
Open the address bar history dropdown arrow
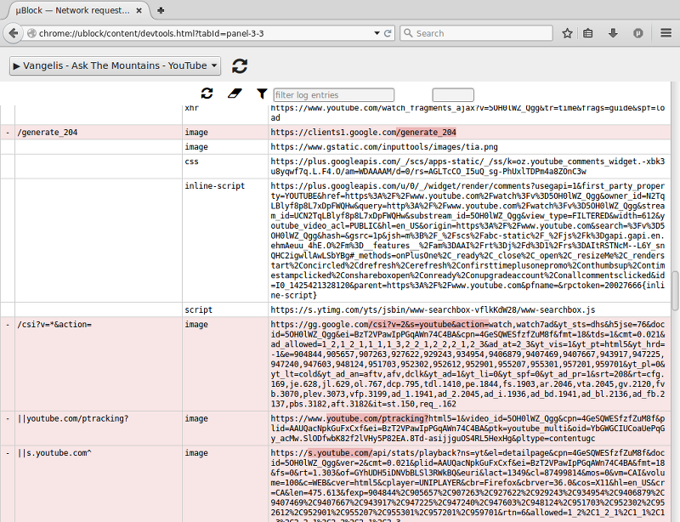pyautogui.click(x=377, y=33)
